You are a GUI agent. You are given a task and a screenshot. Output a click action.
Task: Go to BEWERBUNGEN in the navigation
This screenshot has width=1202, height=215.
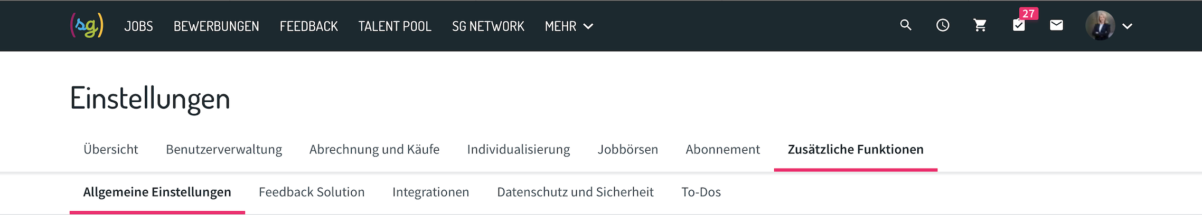coord(216,26)
